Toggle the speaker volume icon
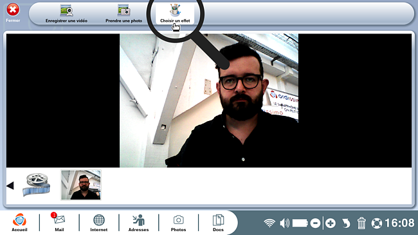 click(284, 223)
